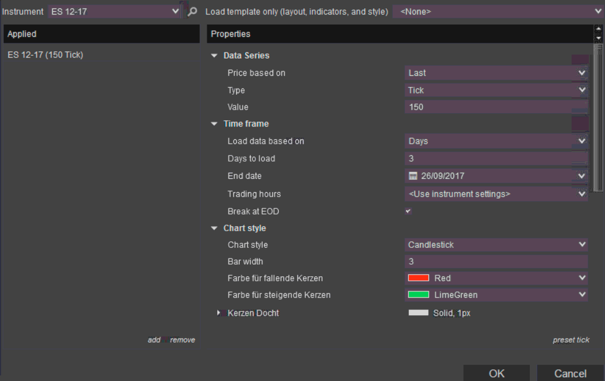The height and width of the screenshot is (381, 605).
Task: Open the Chart style Candlestick dropdown
Action: pos(582,245)
